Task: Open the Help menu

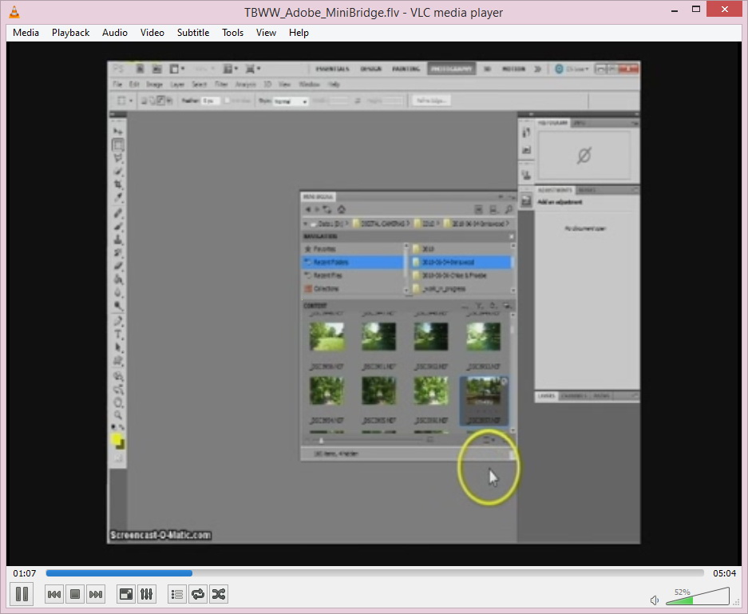Action: [299, 33]
